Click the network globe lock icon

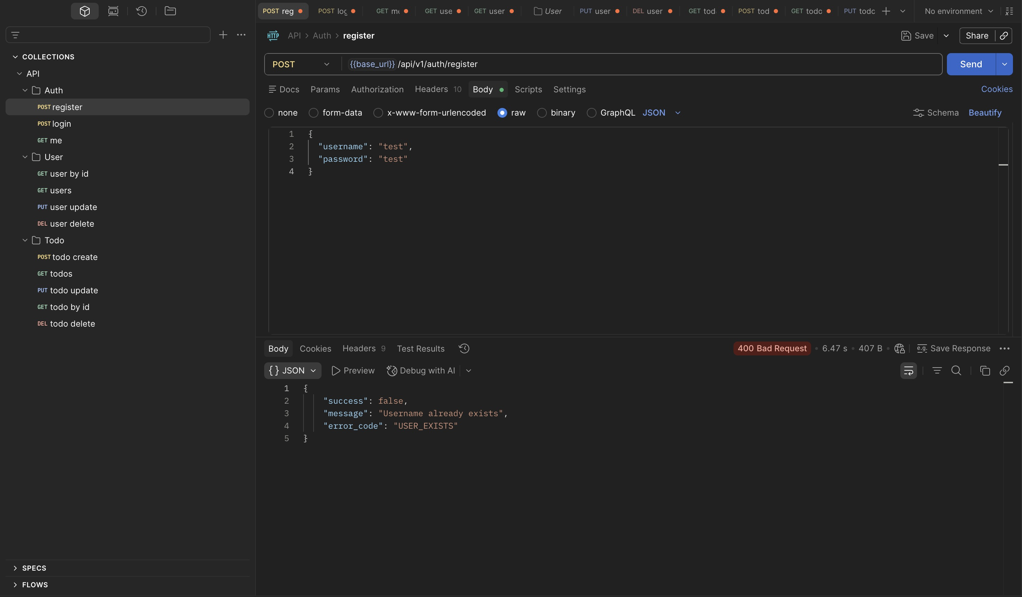point(899,348)
